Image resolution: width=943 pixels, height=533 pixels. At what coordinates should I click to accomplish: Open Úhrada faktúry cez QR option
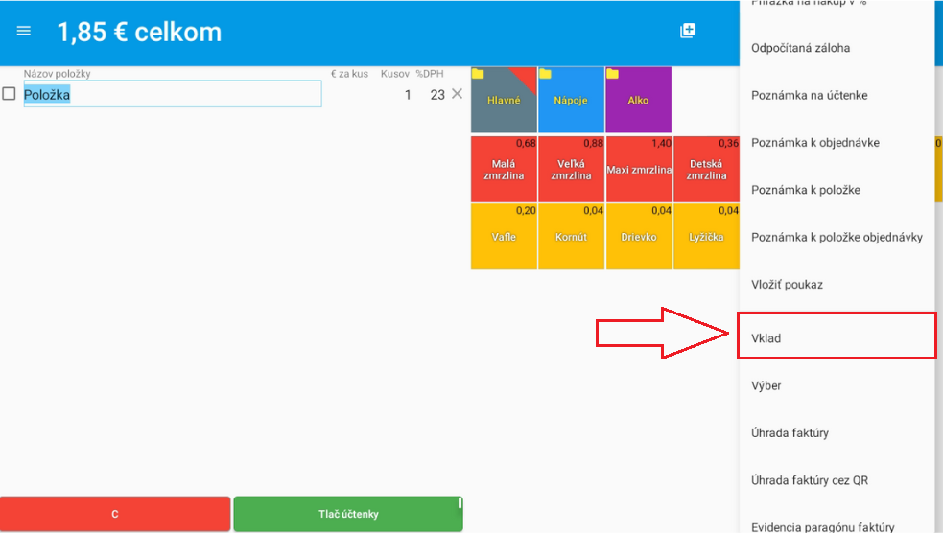click(x=836, y=480)
